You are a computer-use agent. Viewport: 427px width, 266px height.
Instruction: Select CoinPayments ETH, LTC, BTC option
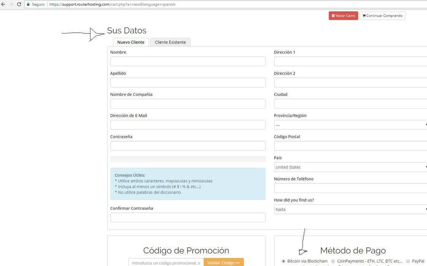pos(333,261)
